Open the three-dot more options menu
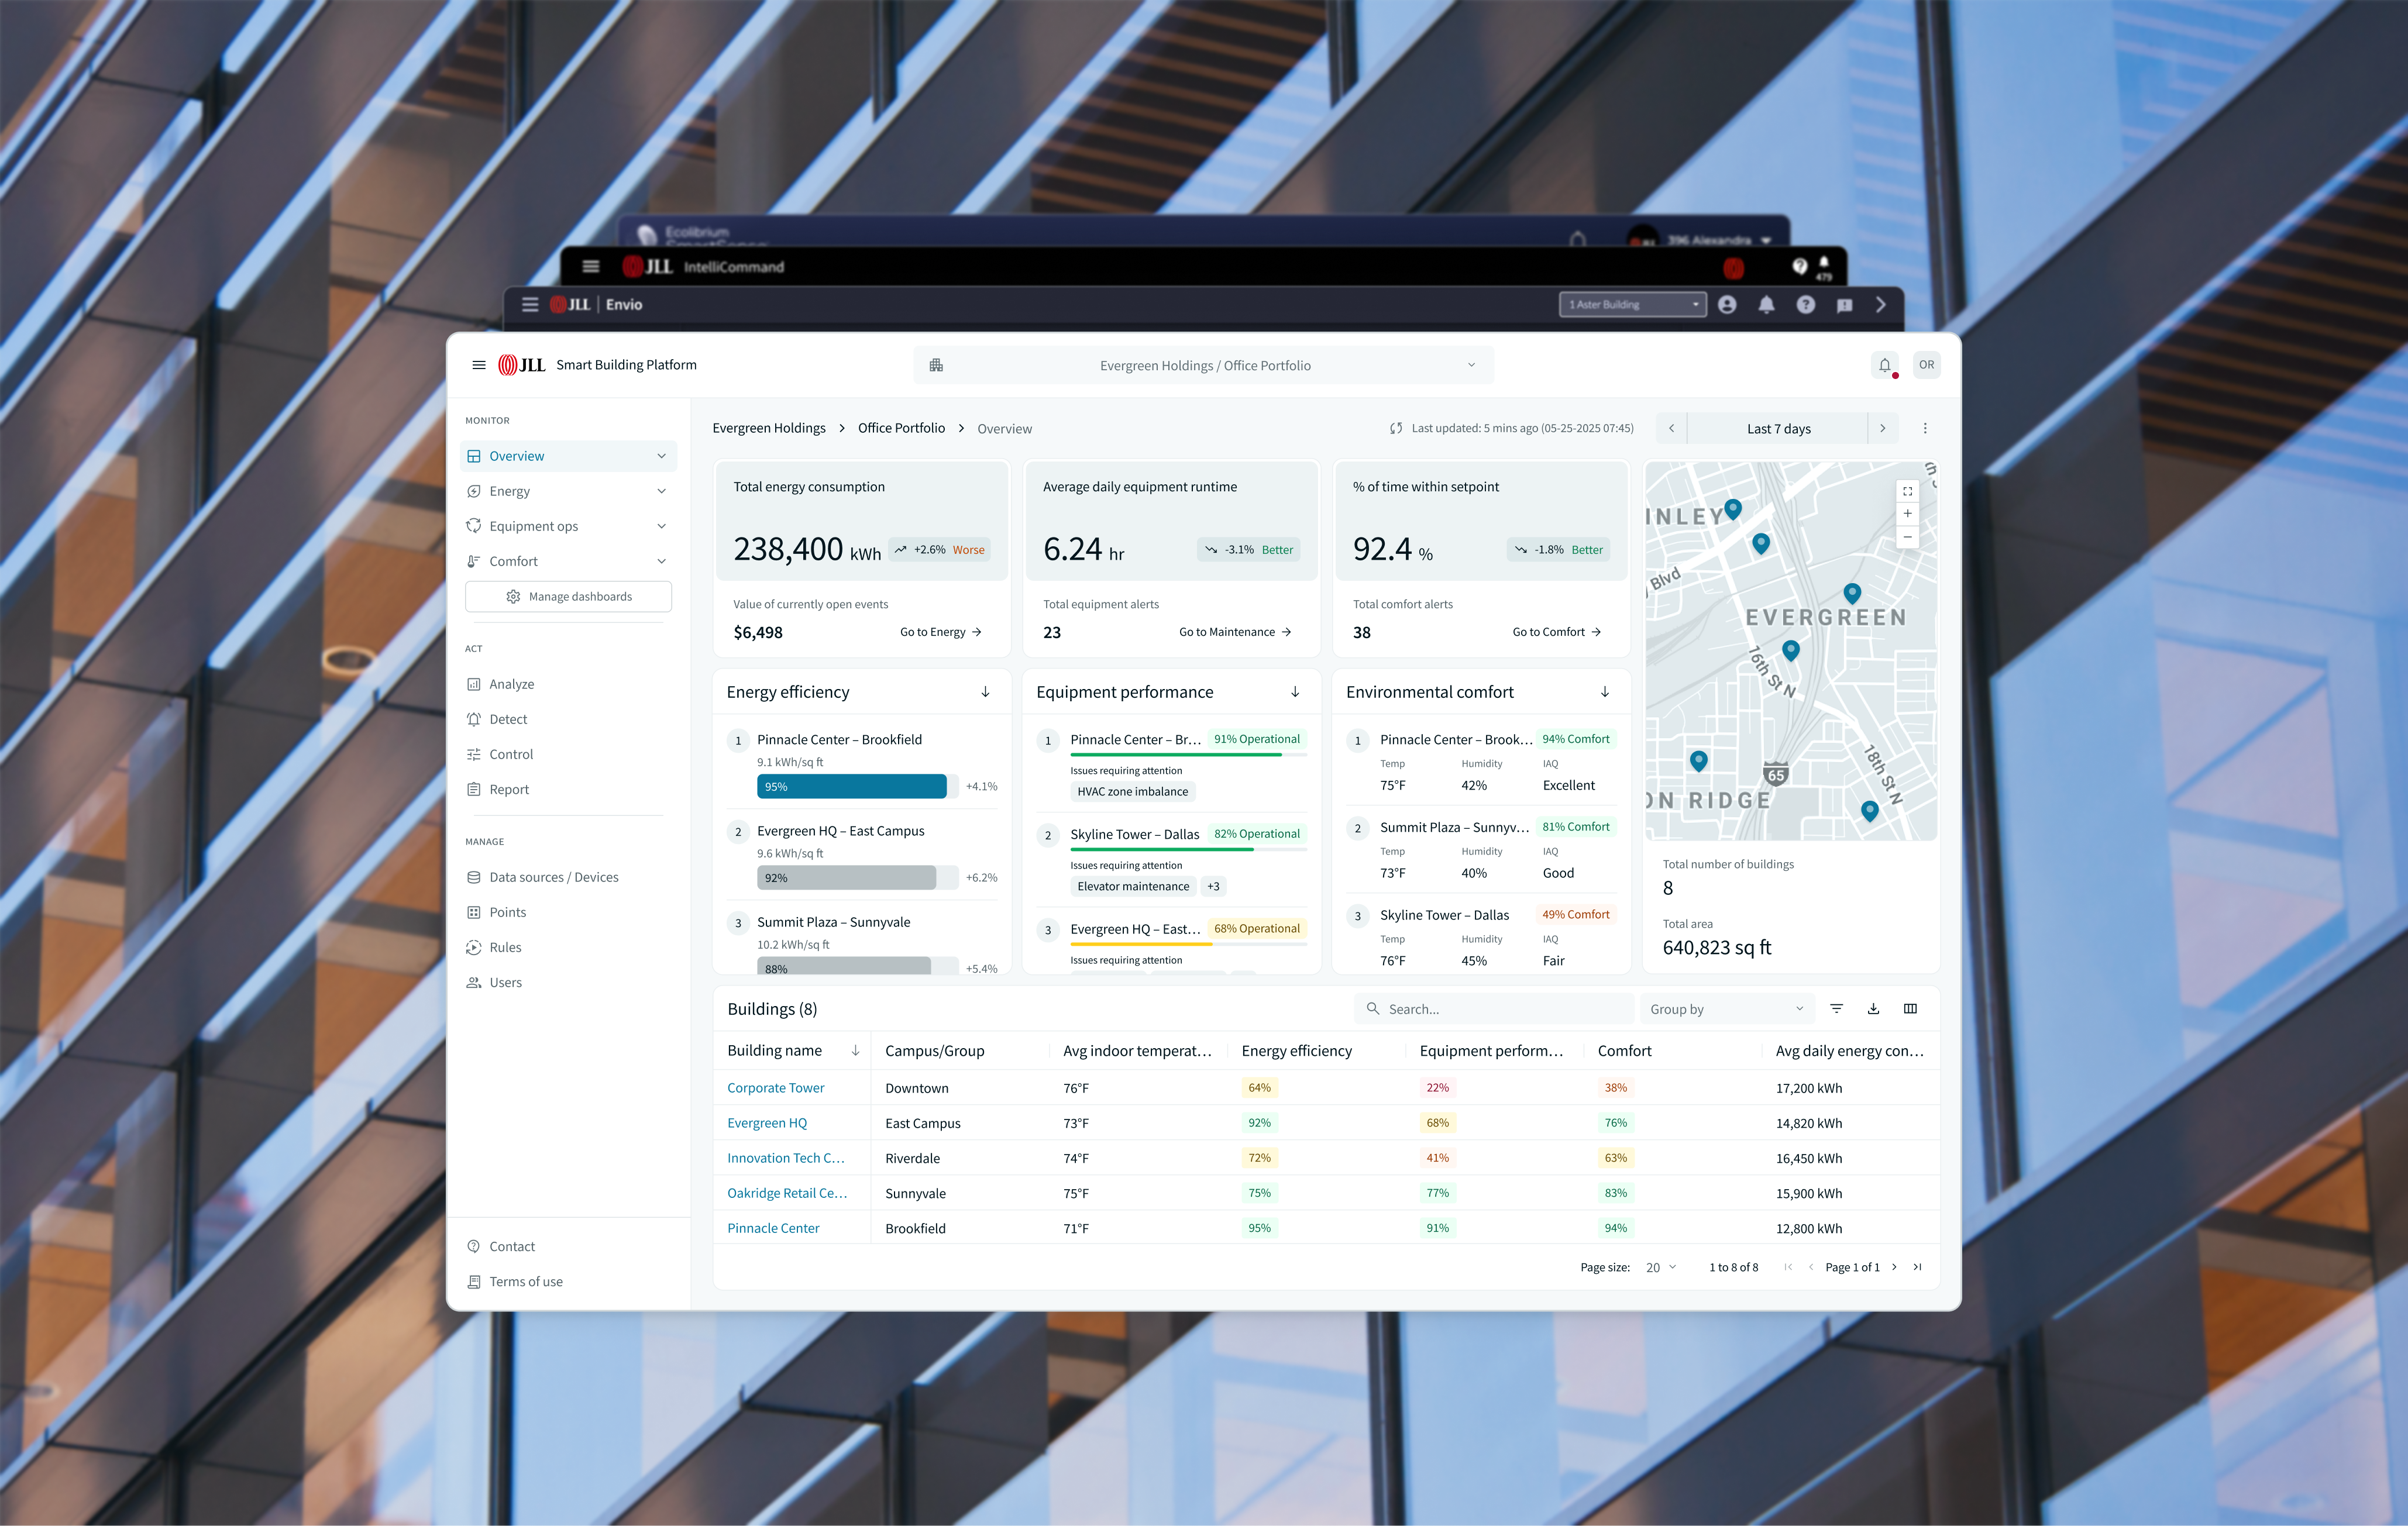 click(1925, 428)
